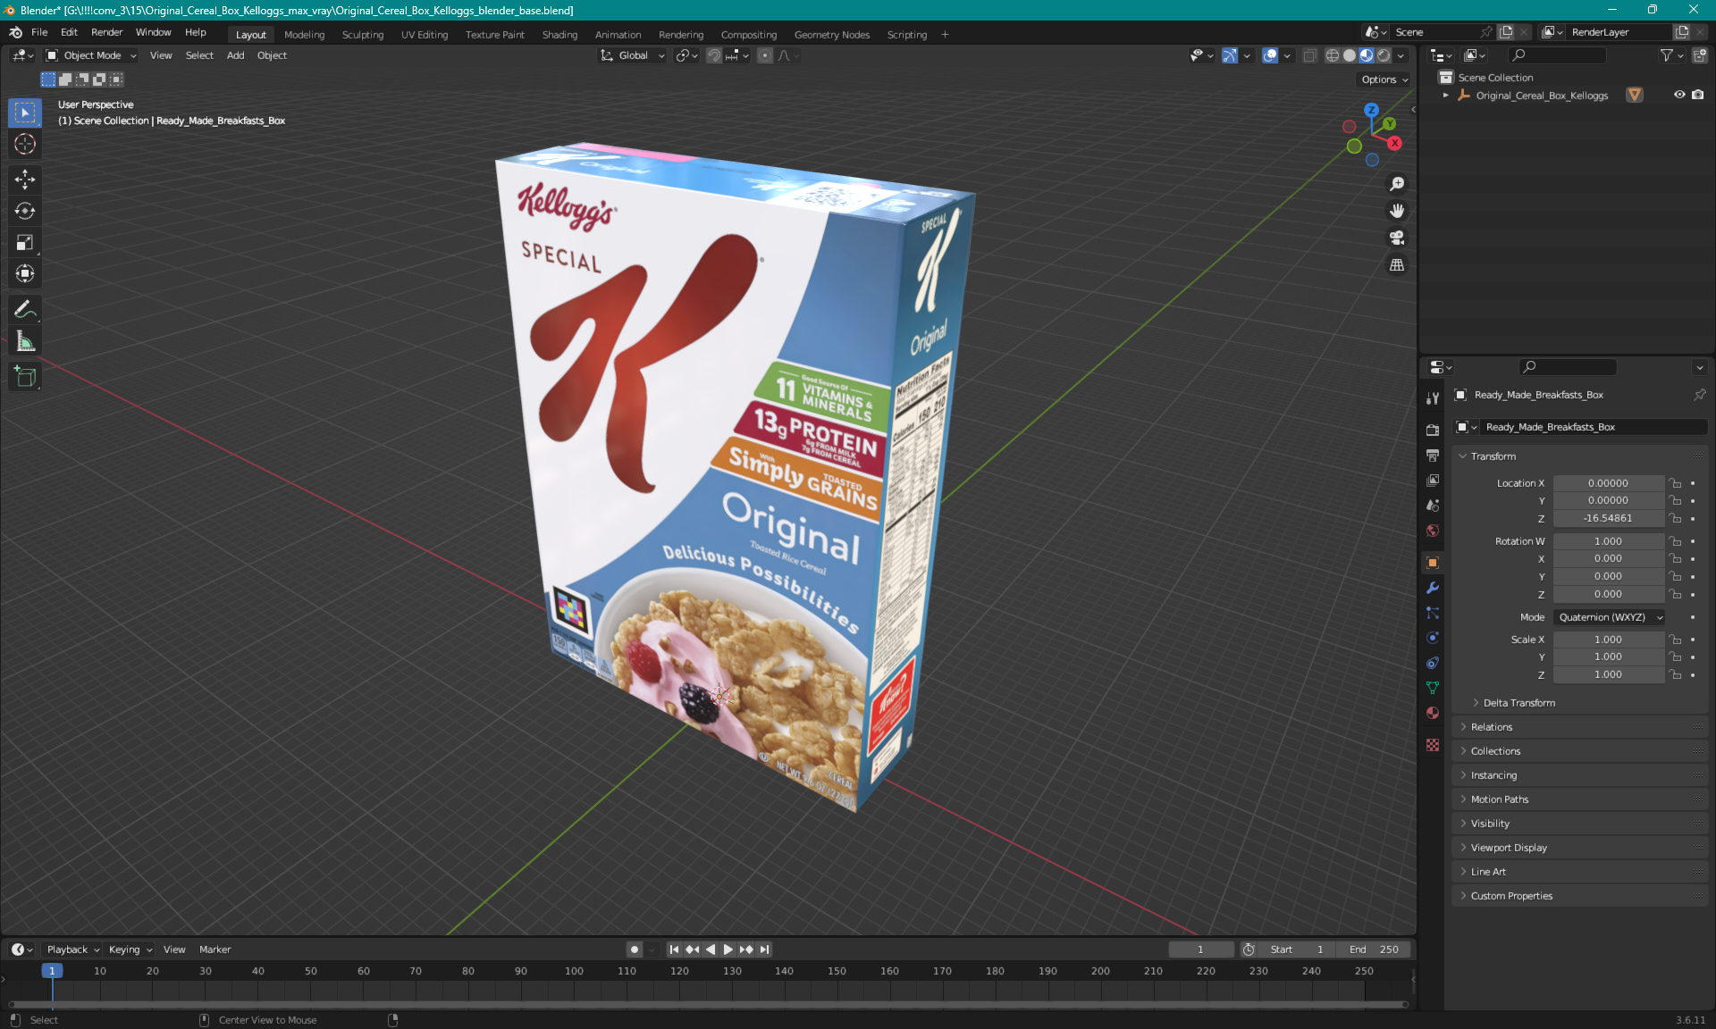Hide Original_Cereal_Box_Kelloggs in viewport via eye

pos(1679,95)
